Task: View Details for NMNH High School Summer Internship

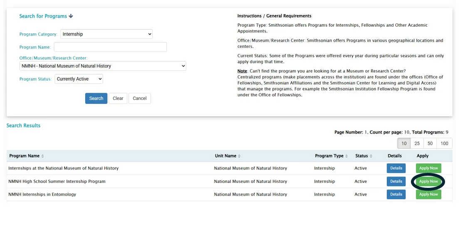Action: (396, 182)
